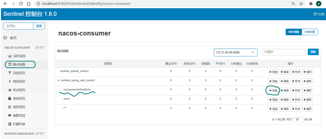
Task: Open 降级规则 menu item
Action: pyautogui.click(x=19, y=81)
